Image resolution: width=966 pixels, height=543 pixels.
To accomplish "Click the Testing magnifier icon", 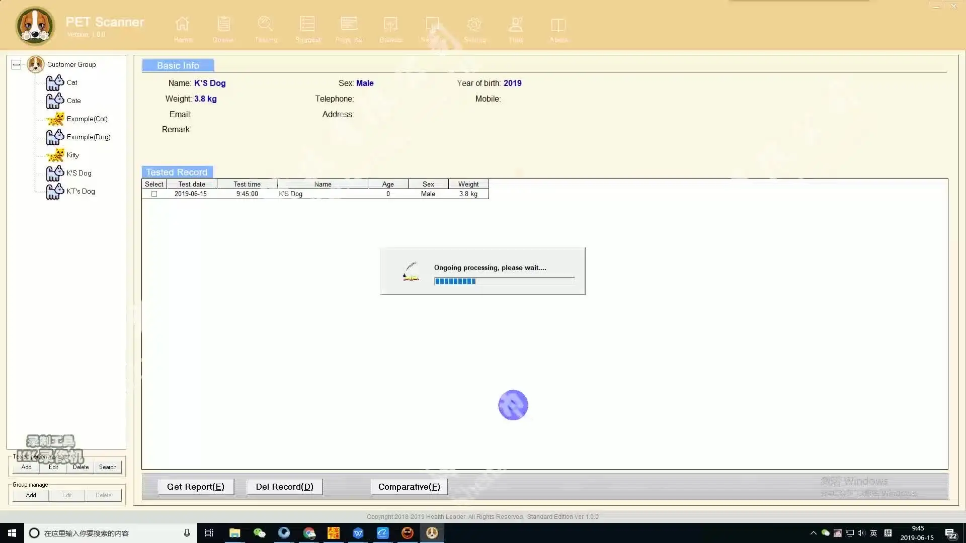I will tap(265, 24).
